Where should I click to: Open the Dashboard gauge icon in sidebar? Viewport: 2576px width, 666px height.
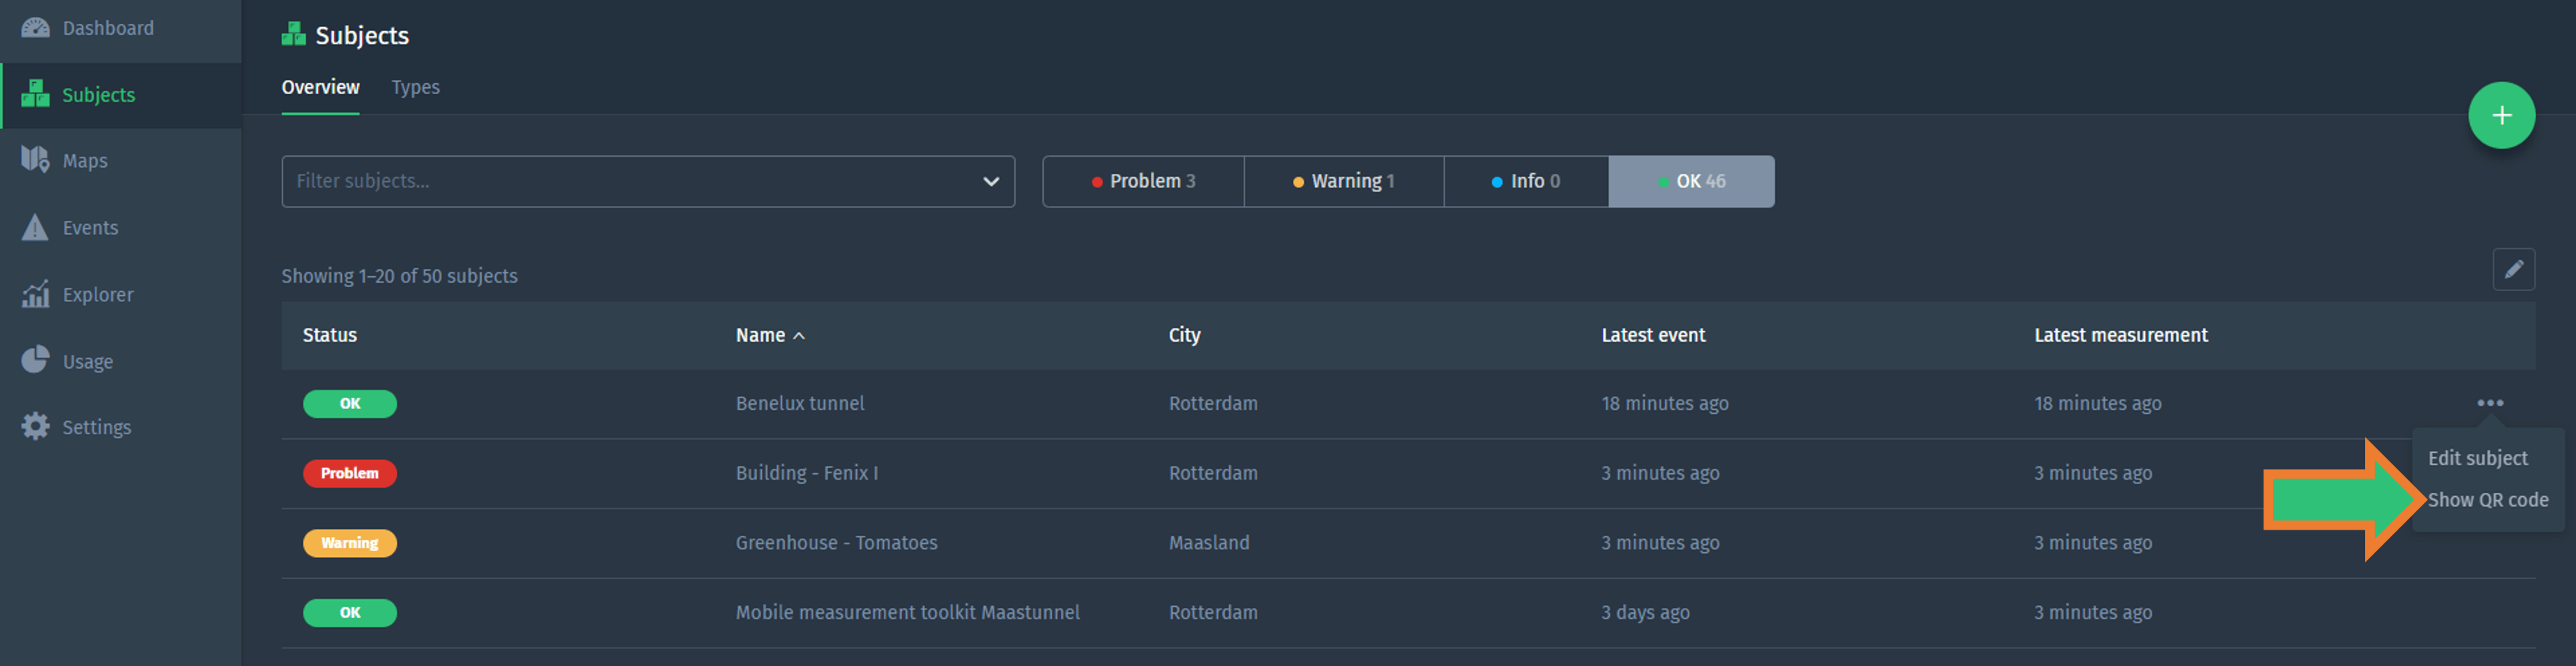coord(35,28)
